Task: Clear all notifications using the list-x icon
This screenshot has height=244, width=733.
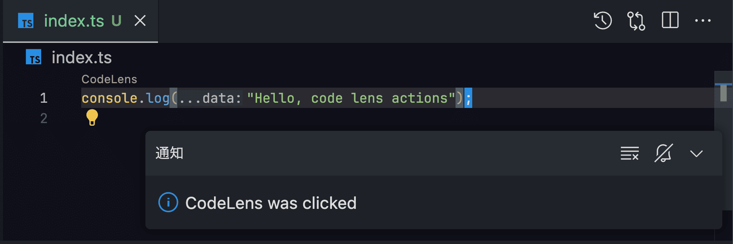Action: coord(630,153)
